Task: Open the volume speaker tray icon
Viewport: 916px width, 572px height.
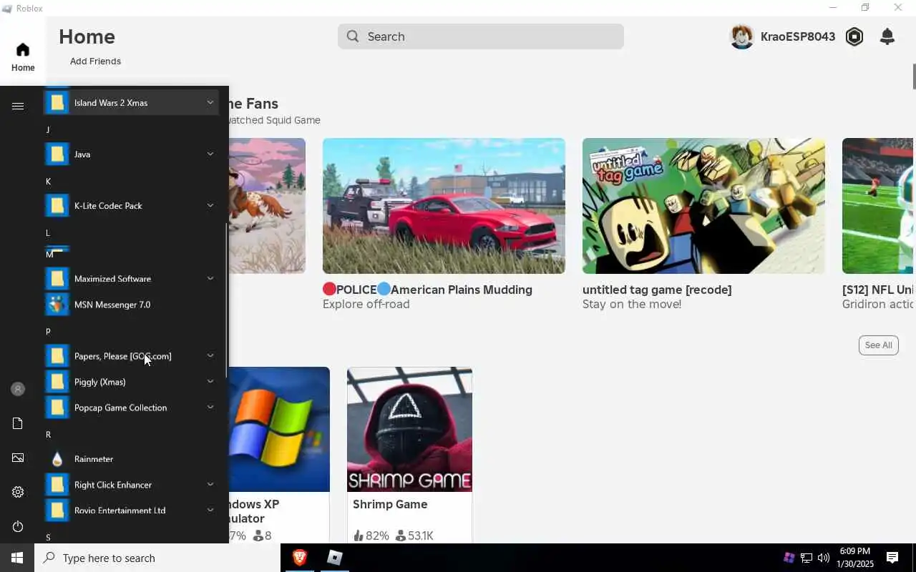Action: pos(824,558)
